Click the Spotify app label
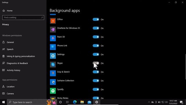Image resolution: width=186 pixels, height=105 pixels. [x=60, y=90]
